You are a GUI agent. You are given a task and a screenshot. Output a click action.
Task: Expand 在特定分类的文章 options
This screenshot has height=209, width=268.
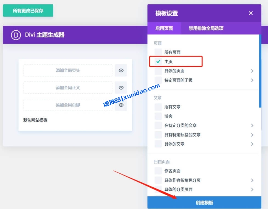(252, 125)
